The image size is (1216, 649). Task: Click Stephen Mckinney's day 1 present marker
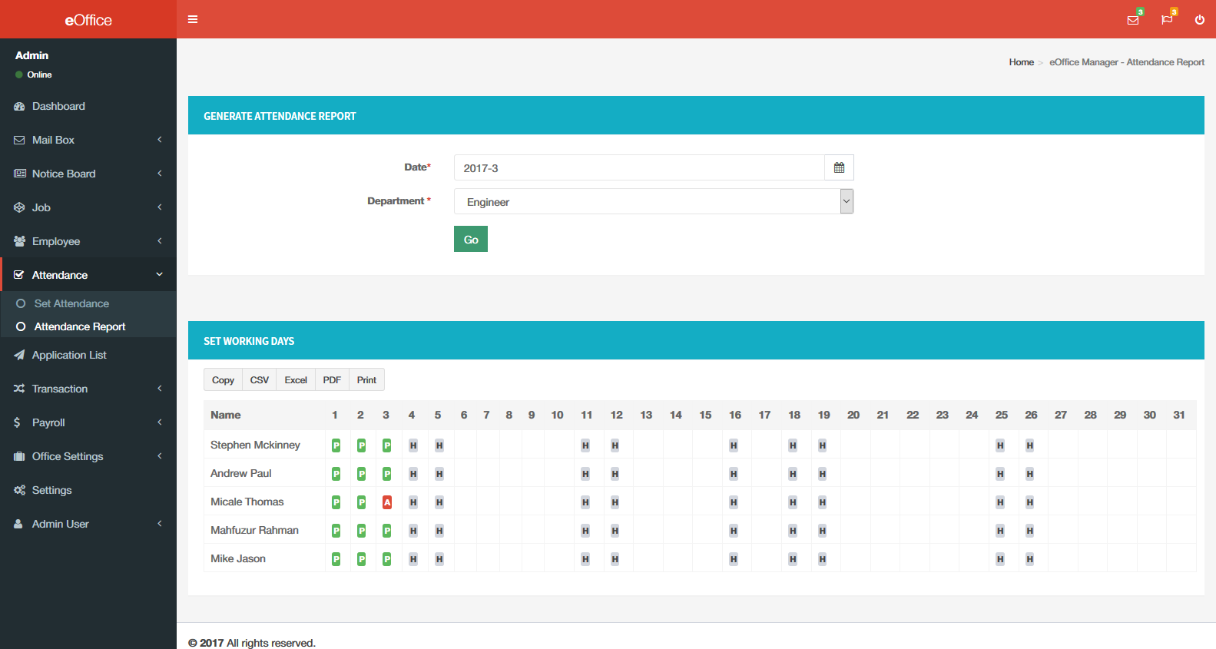336,445
